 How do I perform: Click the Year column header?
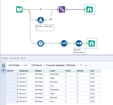click(95, 71)
